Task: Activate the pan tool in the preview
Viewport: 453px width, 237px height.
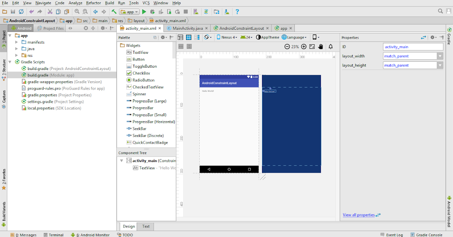Action: pyautogui.click(x=320, y=47)
